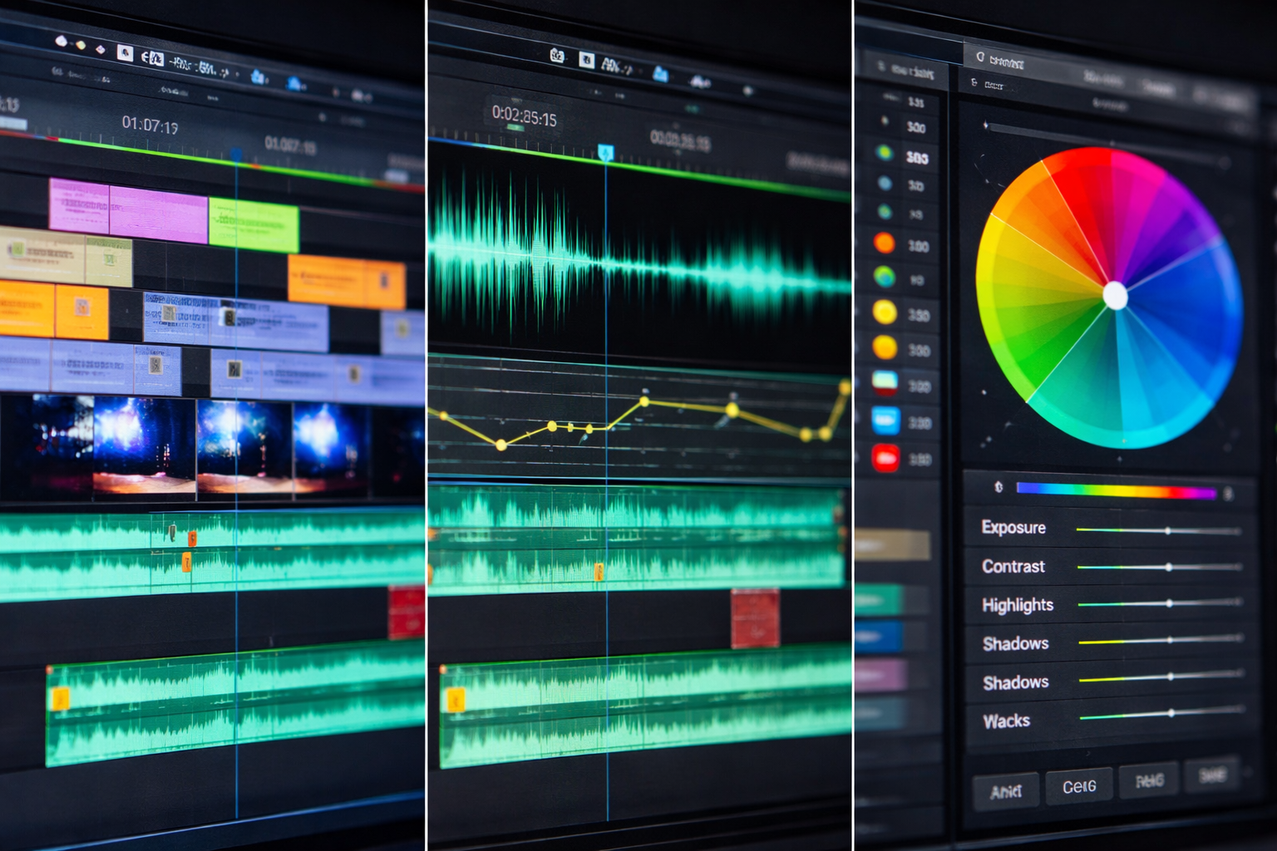Click the white center point of color wheel
1277x851 pixels.
coord(1115,296)
